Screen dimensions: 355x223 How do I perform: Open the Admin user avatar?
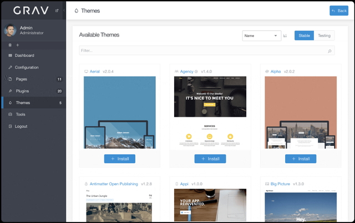pos(10,30)
